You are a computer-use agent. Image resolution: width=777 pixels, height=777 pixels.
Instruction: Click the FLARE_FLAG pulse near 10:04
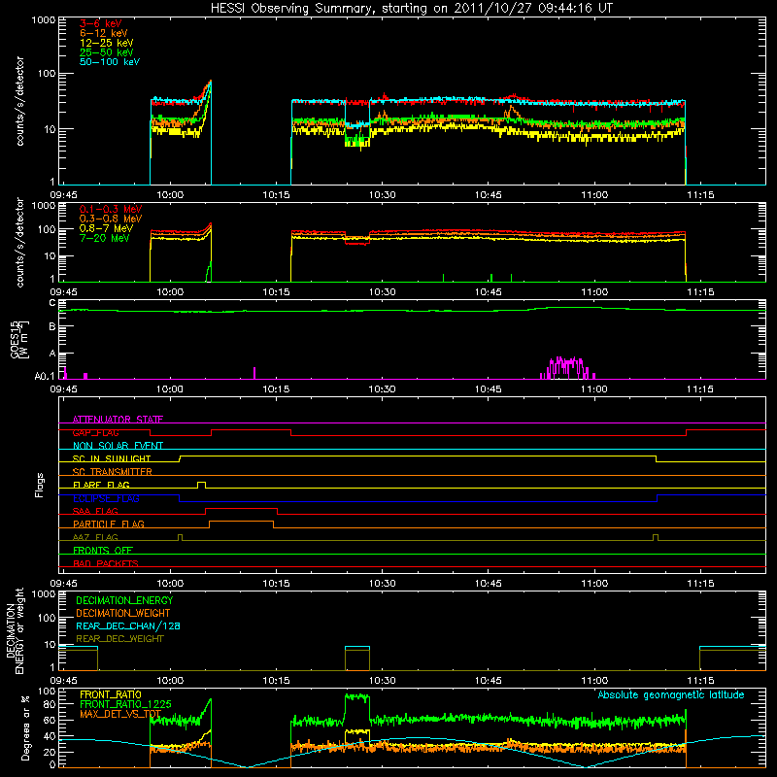201,484
